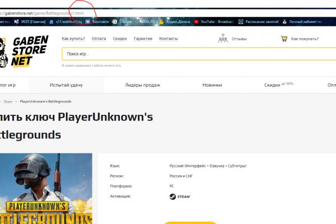Open the Оплата link
The height and width of the screenshot is (224, 336).
(x=99, y=39)
